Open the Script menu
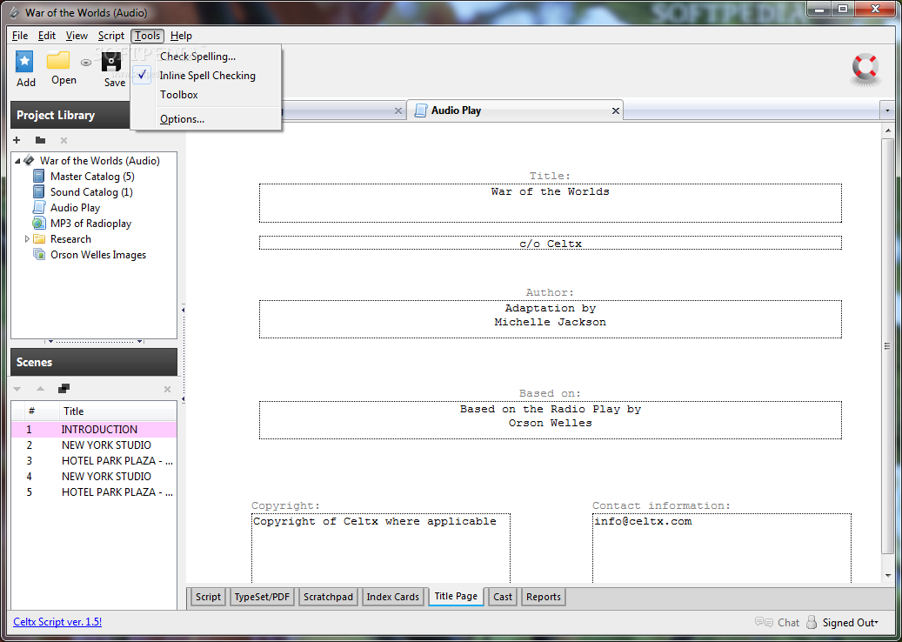Screen dimensions: 902x642 tap(111, 36)
